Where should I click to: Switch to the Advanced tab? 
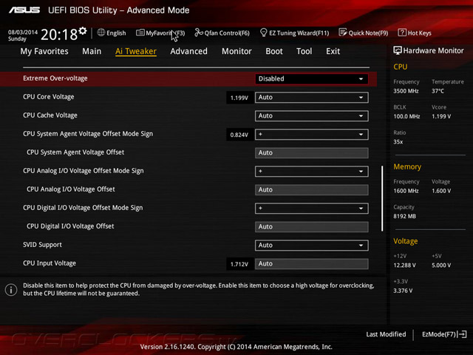(x=189, y=51)
